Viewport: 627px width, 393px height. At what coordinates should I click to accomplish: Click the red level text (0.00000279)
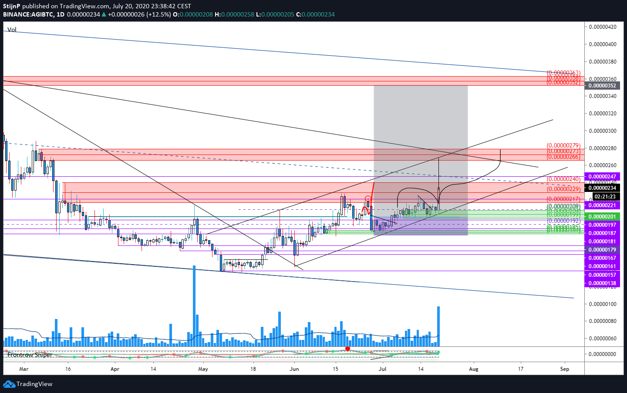point(563,146)
